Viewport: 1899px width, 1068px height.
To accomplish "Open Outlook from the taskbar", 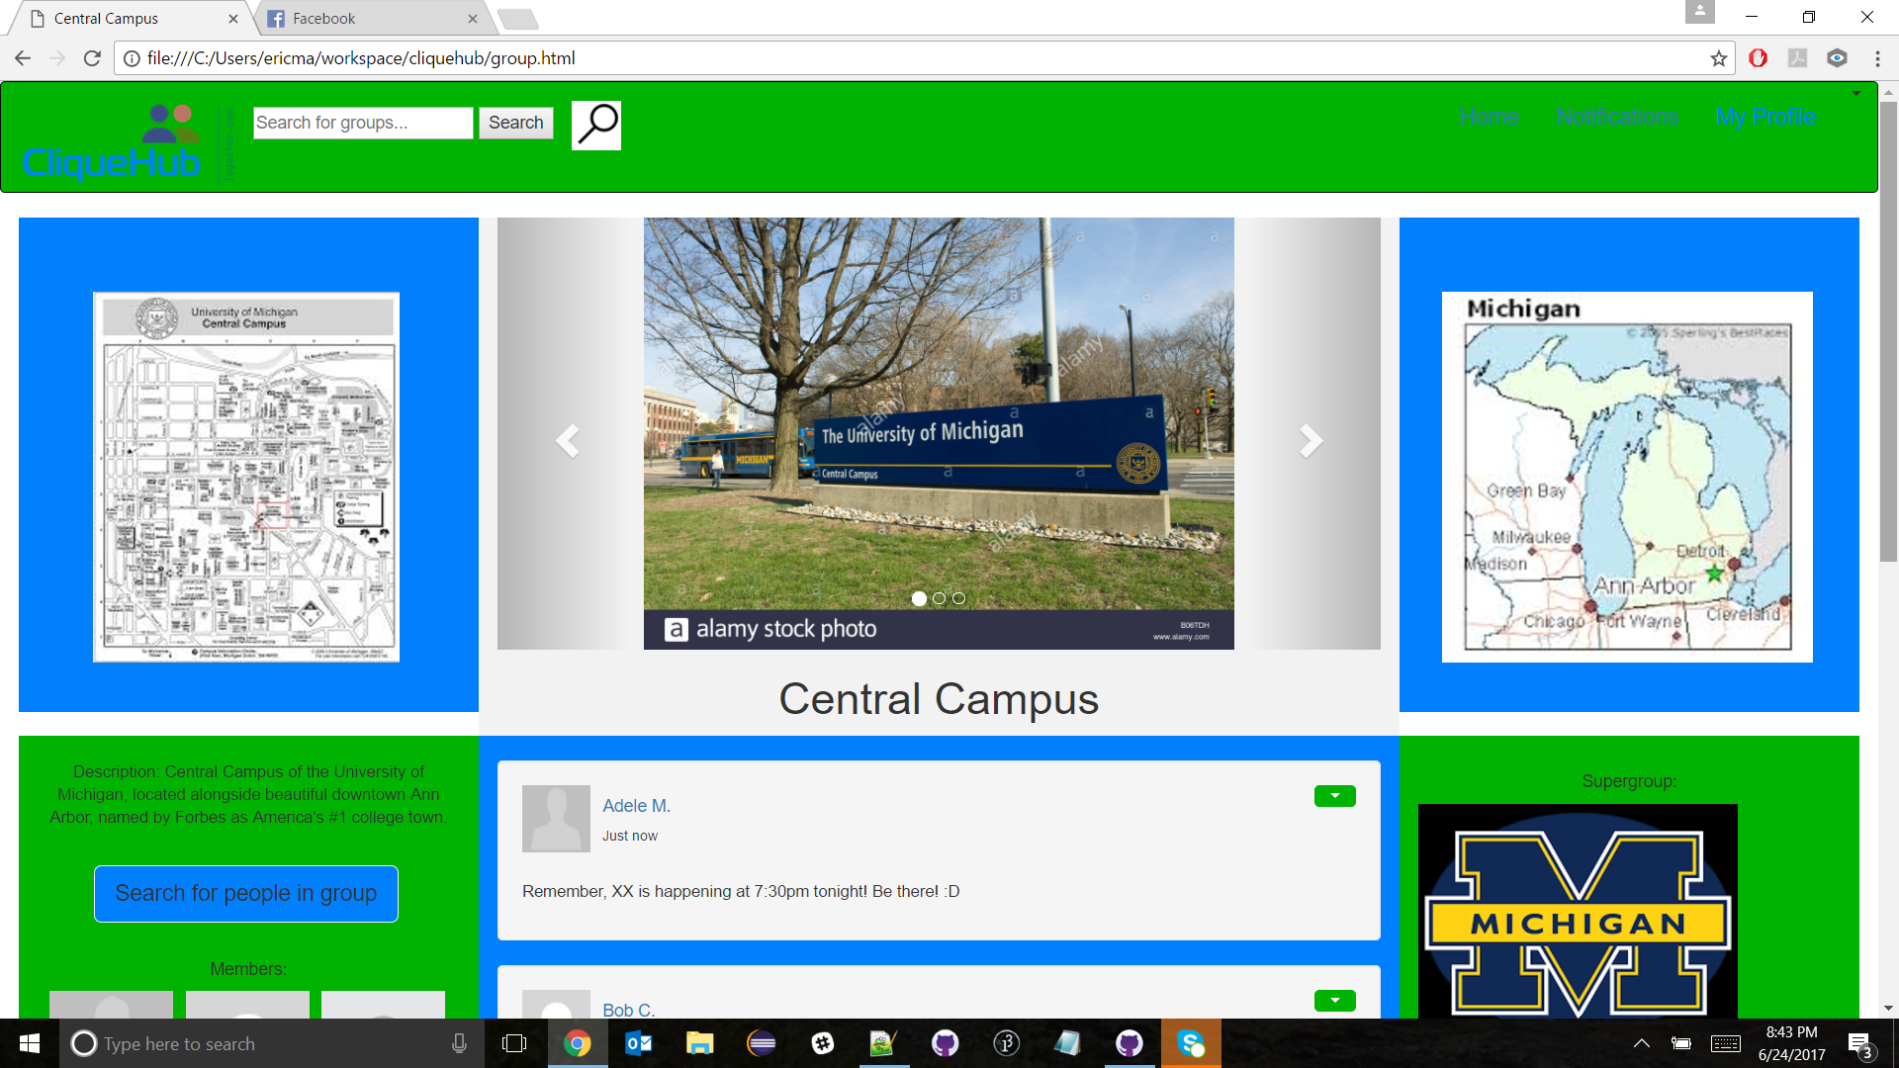I will point(638,1043).
